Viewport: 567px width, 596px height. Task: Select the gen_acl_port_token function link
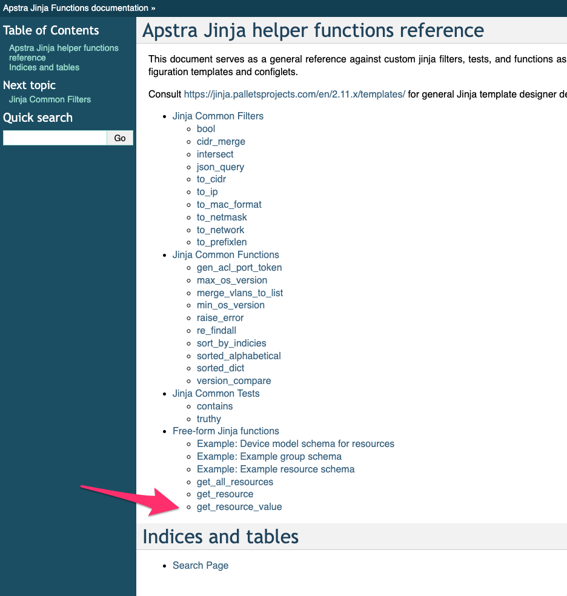coord(239,267)
